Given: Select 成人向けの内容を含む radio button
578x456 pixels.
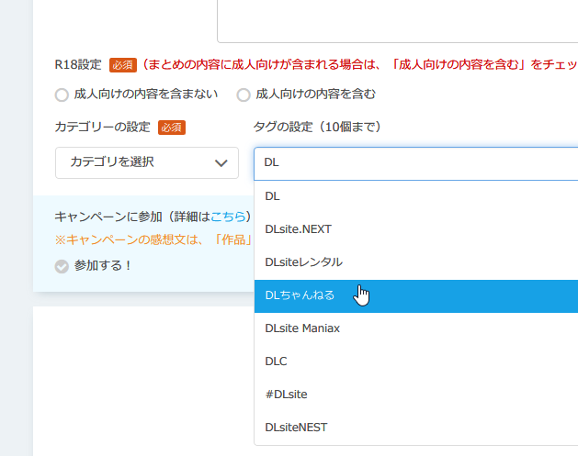Looking at the screenshot, I should (x=244, y=95).
